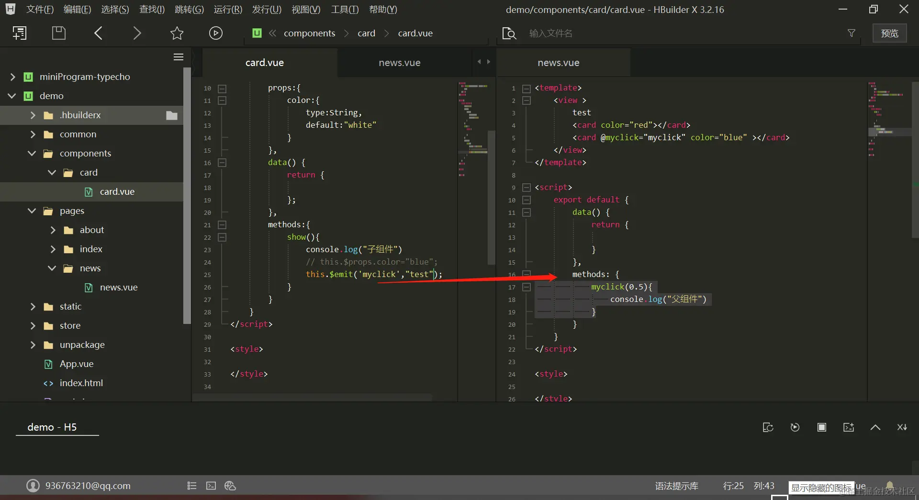919x500 pixels.
Task: Open the 文件(F) menu
Action: click(x=40, y=10)
